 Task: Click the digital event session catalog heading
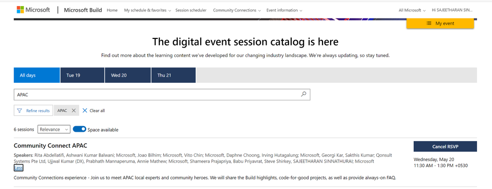[245, 41]
